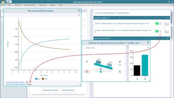
Task: Uncheck Payoff Variables checkbox
Action: pos(117,13)
